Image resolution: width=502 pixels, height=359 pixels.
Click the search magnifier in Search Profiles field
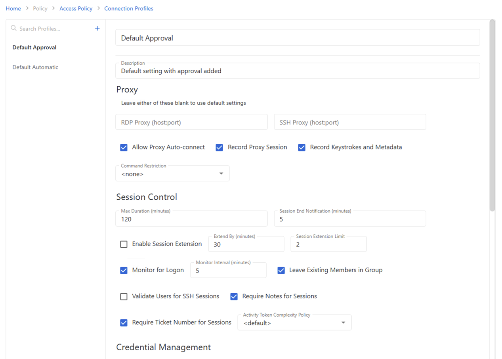click(x=13, y=28)
